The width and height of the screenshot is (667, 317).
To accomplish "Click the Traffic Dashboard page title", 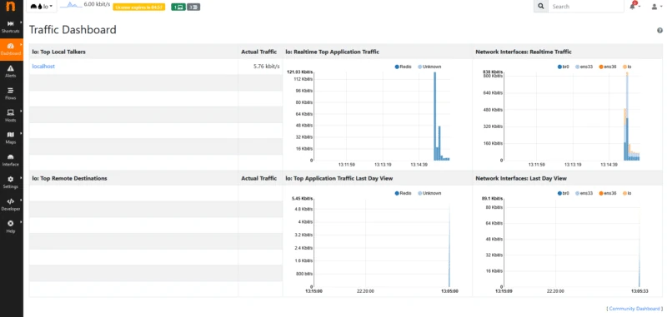I will tap(73, 30).
